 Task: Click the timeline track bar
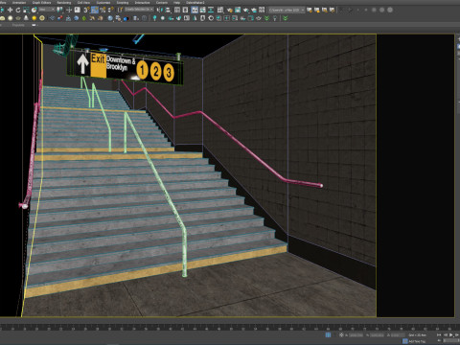pos(230,328)
